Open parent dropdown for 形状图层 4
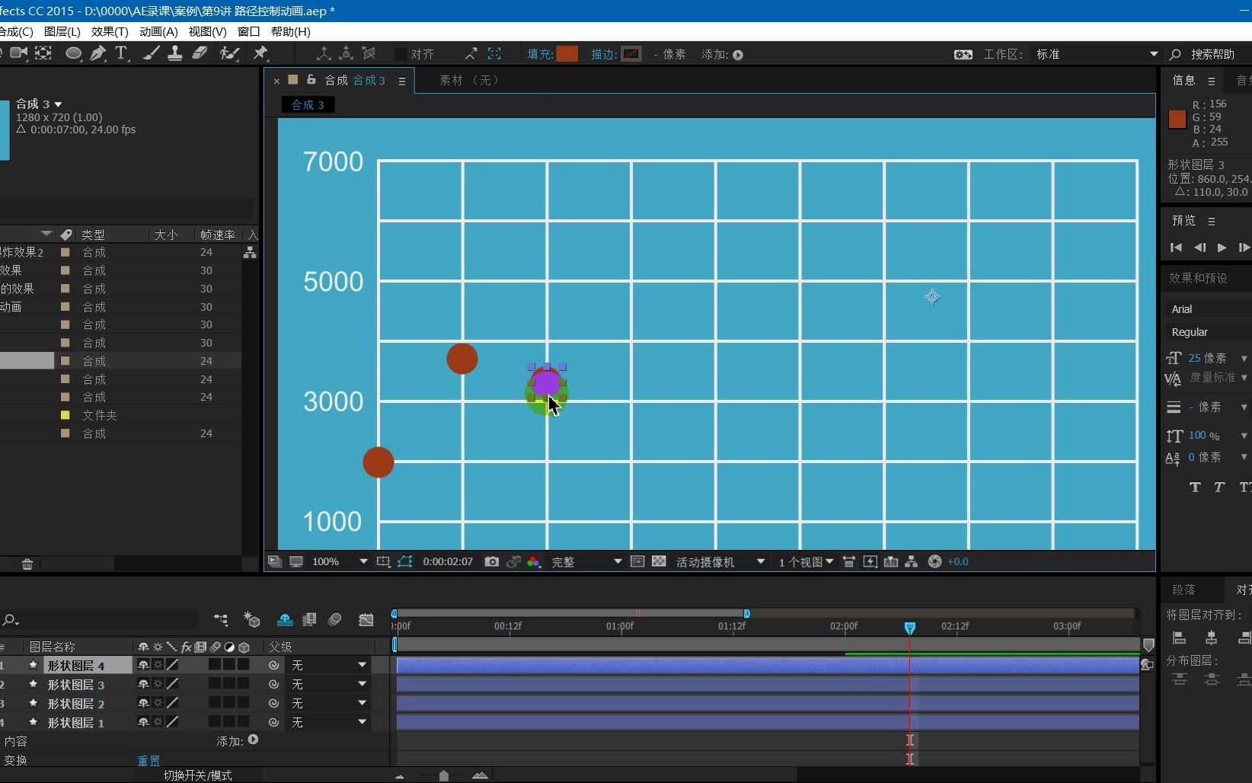 pos(329,665)
